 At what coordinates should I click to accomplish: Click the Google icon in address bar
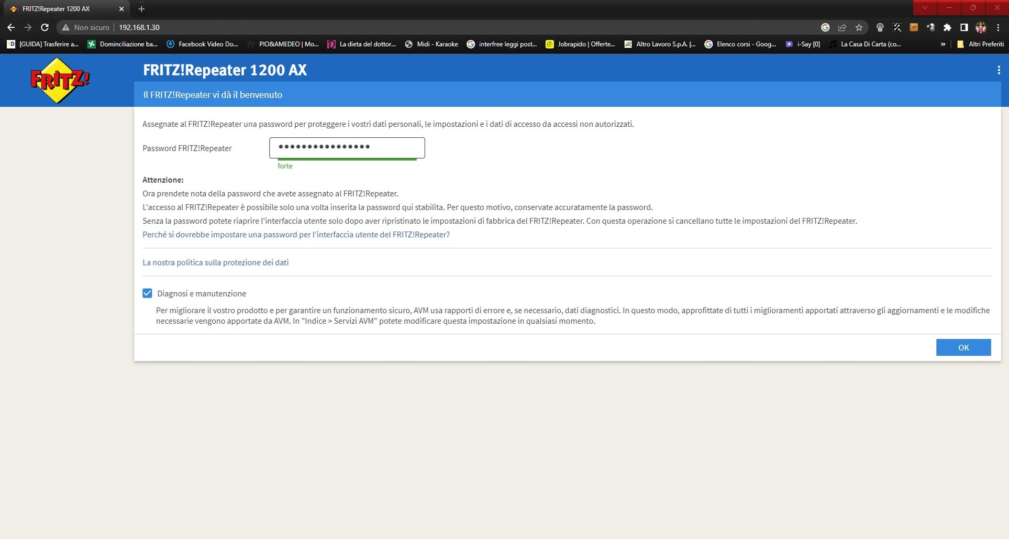825,27
